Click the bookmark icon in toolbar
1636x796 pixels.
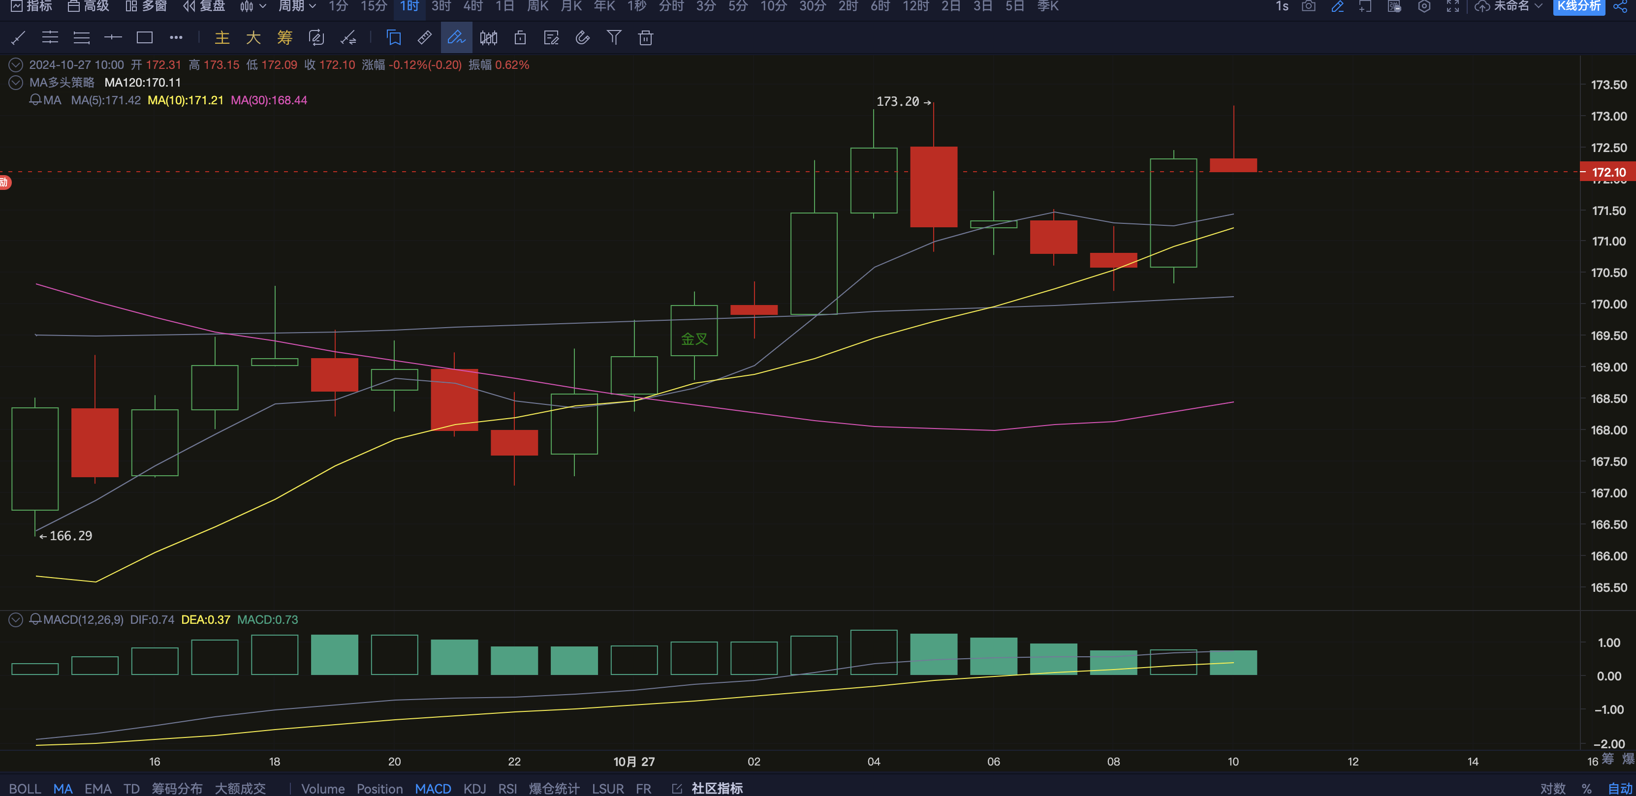(394, 38)
